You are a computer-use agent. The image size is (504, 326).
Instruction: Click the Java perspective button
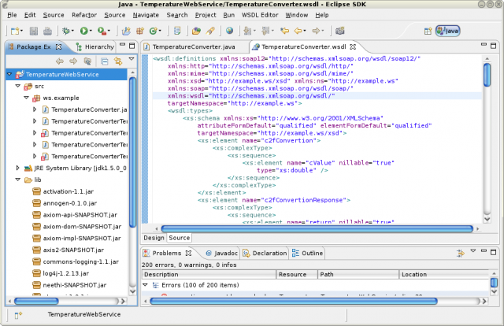tap(448, 31)
